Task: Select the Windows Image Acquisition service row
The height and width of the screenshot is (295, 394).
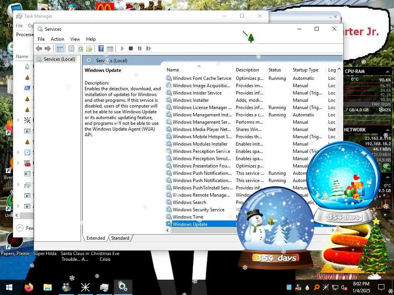Action: (x=251, y=86)
